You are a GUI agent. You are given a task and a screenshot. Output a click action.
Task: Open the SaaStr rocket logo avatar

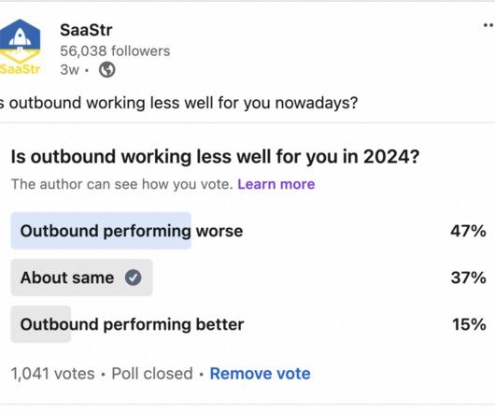pos(20,48)
